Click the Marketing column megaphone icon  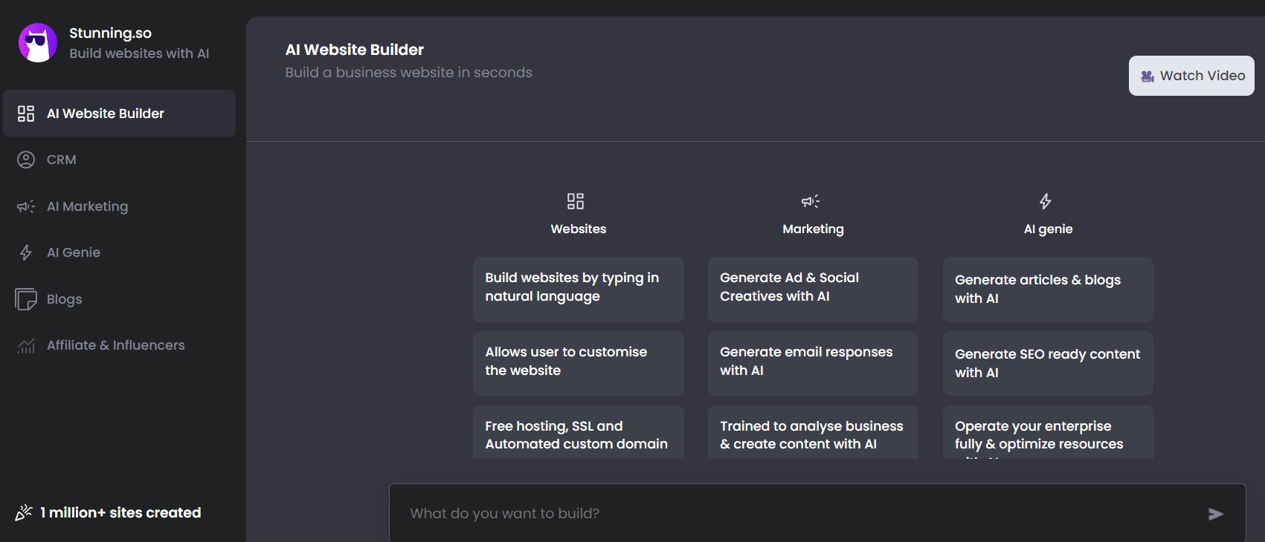[810, 201]
